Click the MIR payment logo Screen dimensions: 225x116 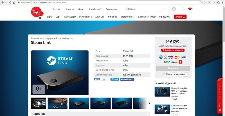(x=167, y=62)
